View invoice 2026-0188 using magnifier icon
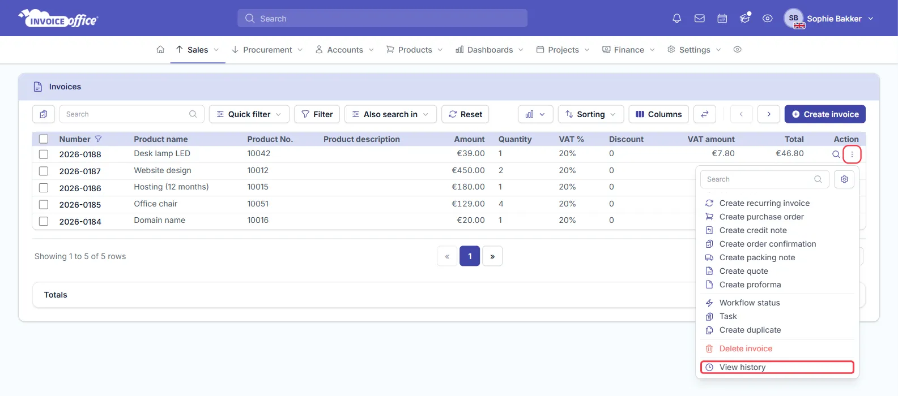The image size is (898, 396). tap(836, 154)
